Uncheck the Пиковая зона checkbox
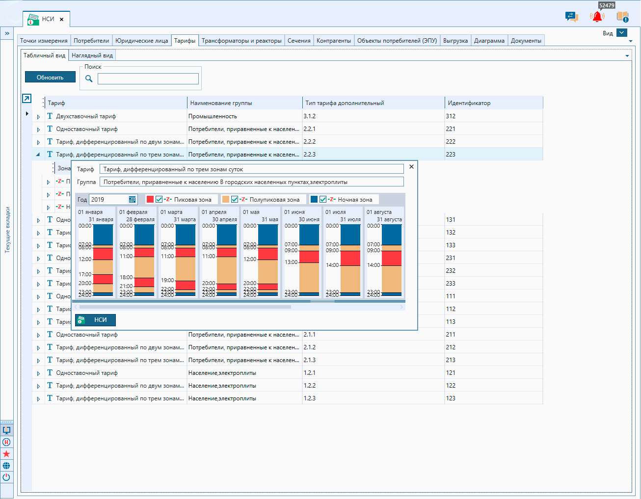Screen dimensions: 641x499 159,200
